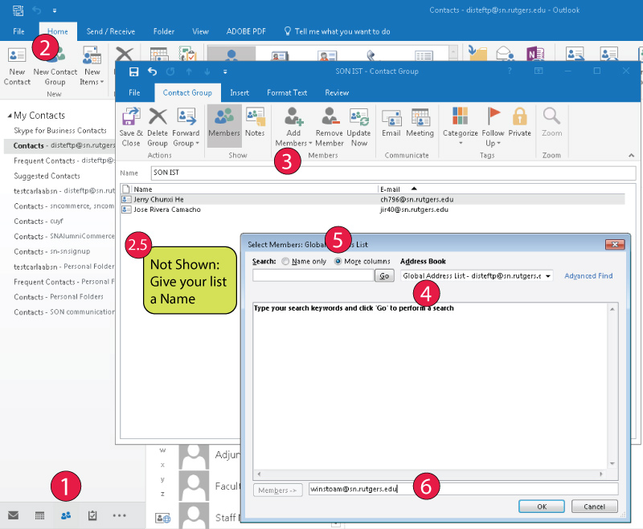643x529 pixels.
Task: Select ch796@sn.rutgers.edu email cell
Action: point(416,199)
